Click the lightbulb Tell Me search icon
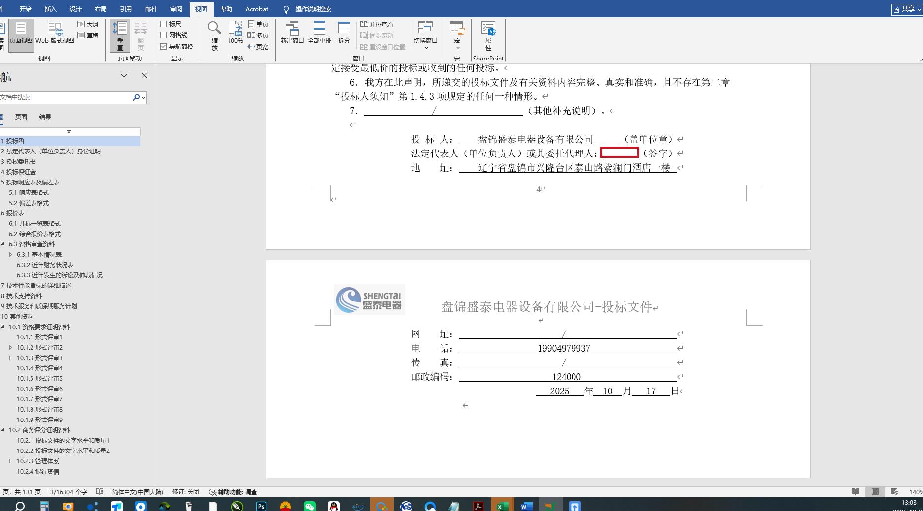The height and width of the screenshot is (511, 923). (286, 9)
